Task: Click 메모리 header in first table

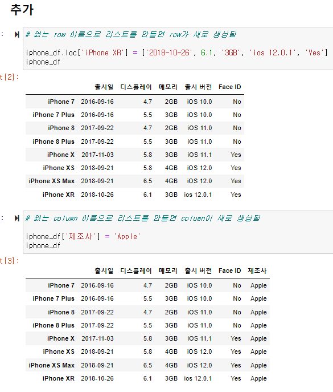Action: pyautogui.click(x=168, y=87)
